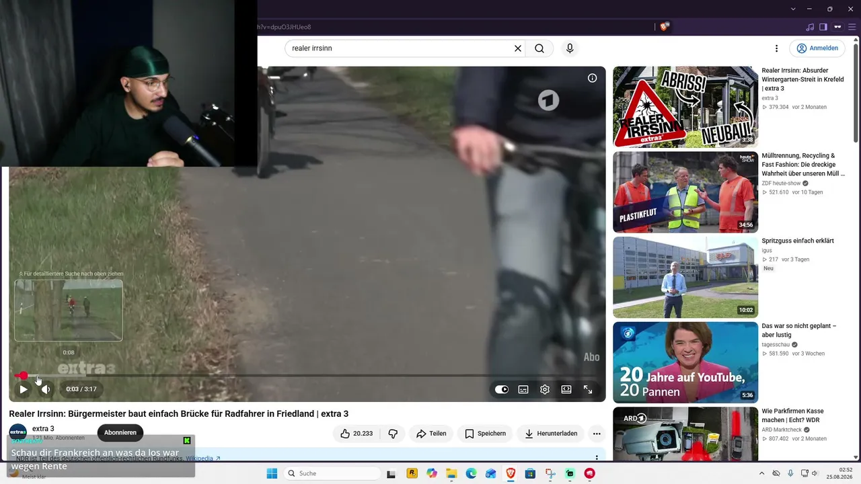Open the Windows Start menu

click(x=272, y=473)
